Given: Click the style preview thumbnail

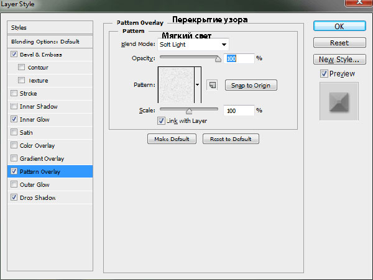Looking at the screenshot, I should coord(339,101).
